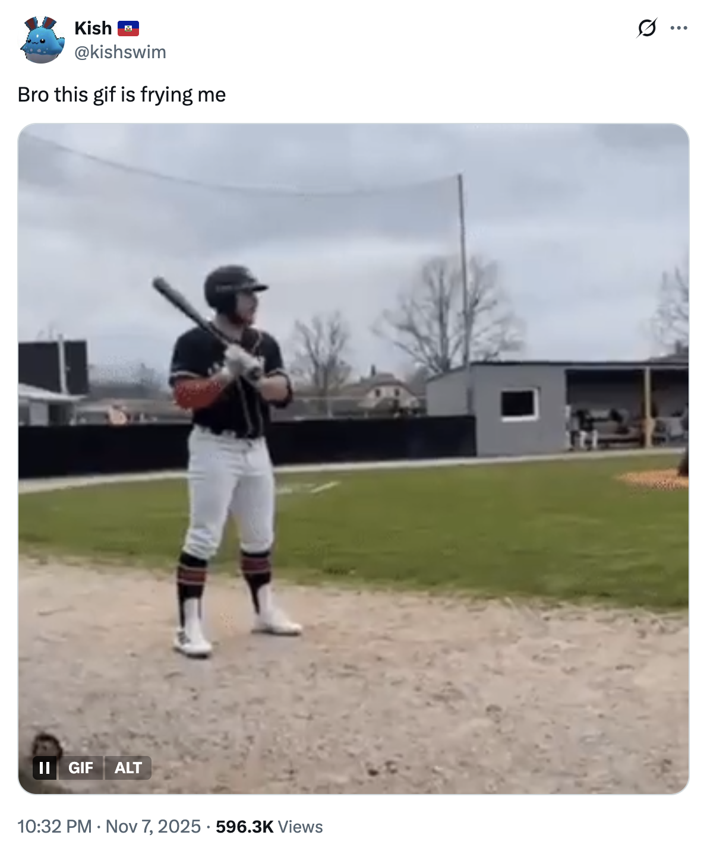
Task: Click the tweet text 'Bro this gif is frying me'
Action: pos(122,94)
